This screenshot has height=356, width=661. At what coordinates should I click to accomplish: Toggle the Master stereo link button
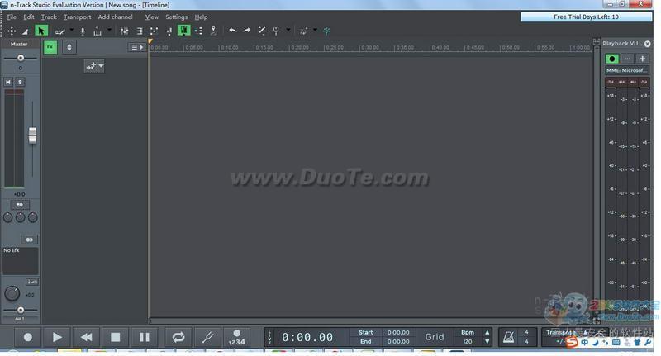(x=29, y=240)
